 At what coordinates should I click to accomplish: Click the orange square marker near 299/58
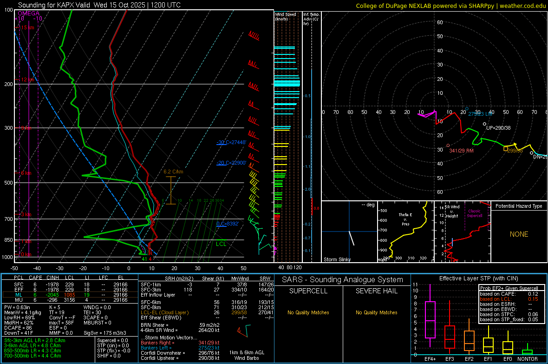tap(505, 149)
